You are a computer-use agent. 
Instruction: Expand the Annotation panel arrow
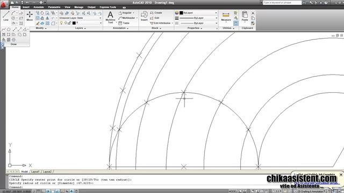[x=127, y=28]
